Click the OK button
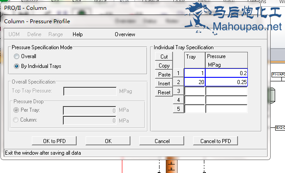This screenshot has height=173, width=285. click(108, 141)
